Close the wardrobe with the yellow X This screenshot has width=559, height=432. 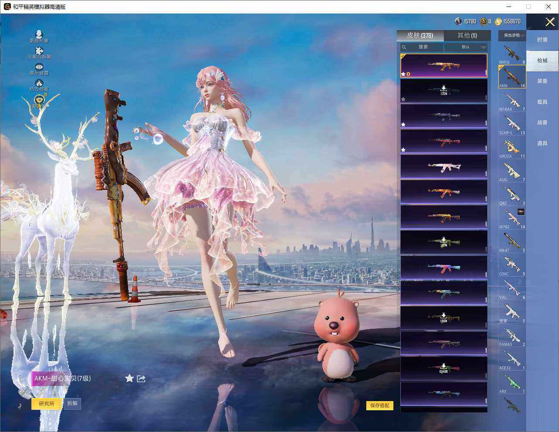[550, 22]
